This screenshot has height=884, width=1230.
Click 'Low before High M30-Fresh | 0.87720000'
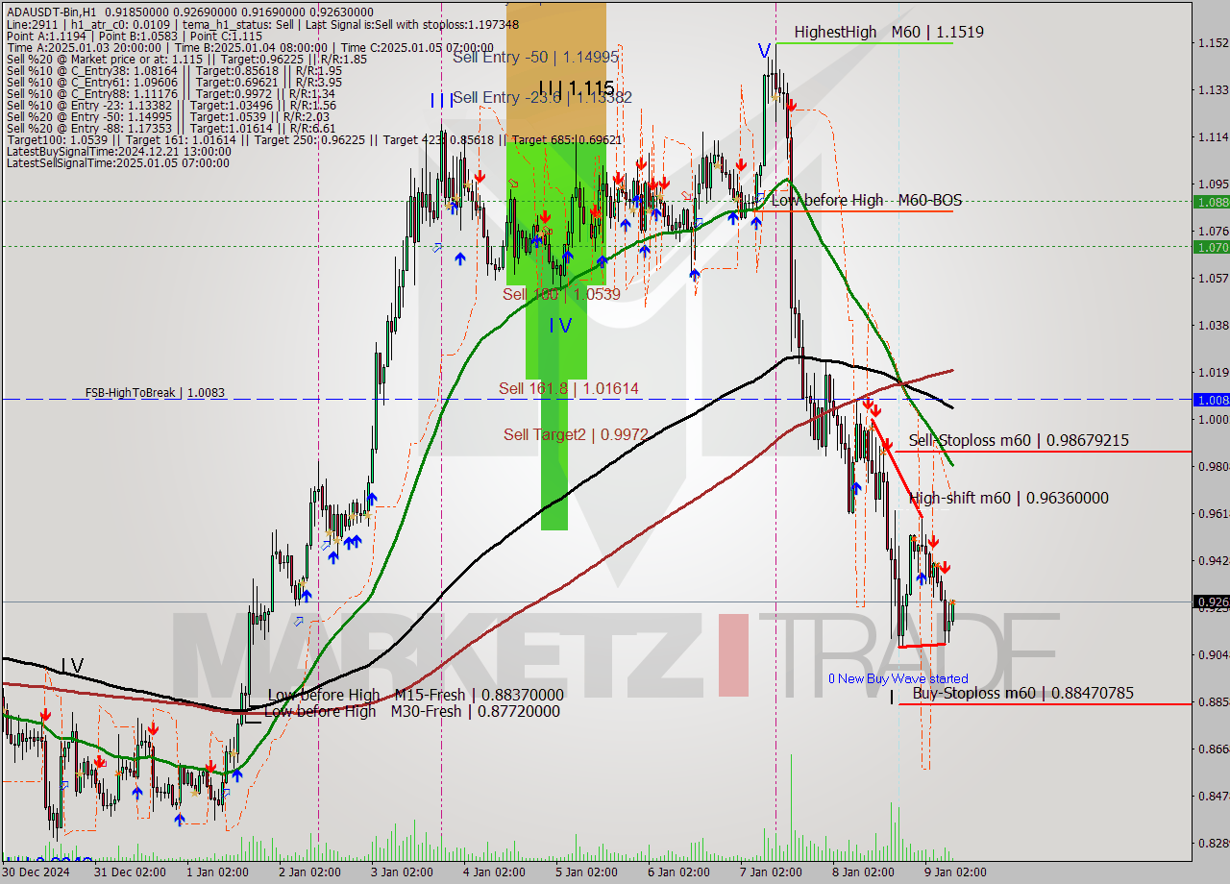click(x=411, y=711)
